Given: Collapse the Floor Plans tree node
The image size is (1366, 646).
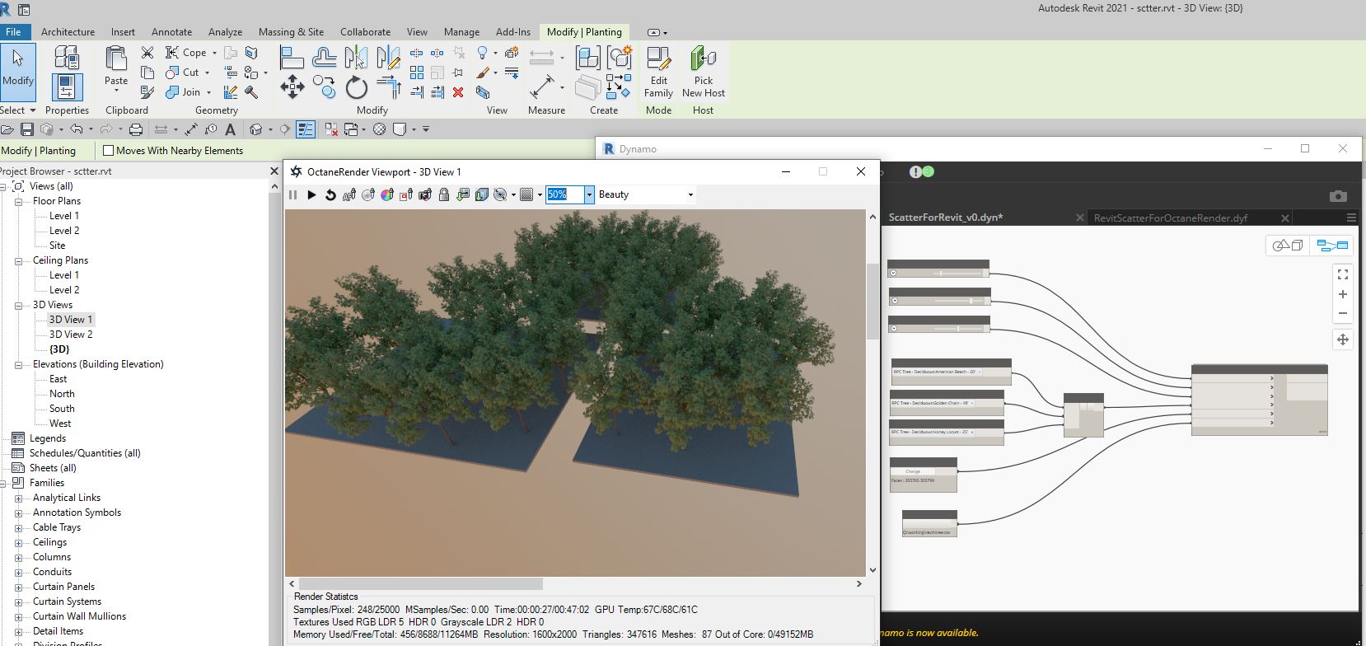Looking at the screenshot, I should (18, 201).
